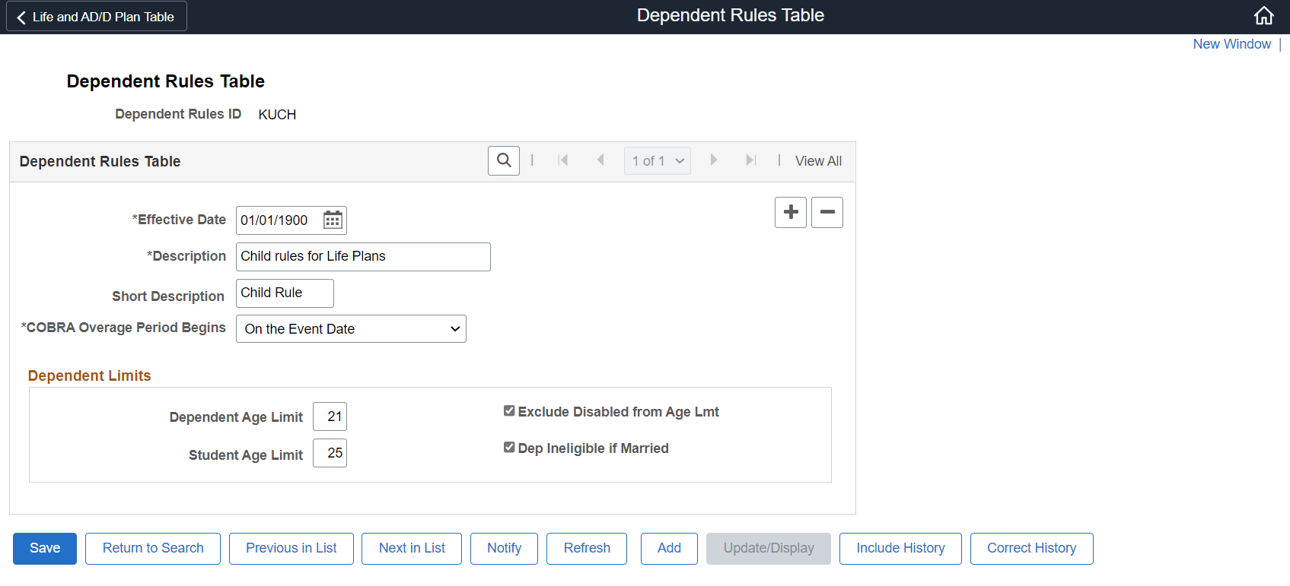This screenshot has height=586, width=1290.
Task: Open the calendar date picker icon
Action: point(333,220)
